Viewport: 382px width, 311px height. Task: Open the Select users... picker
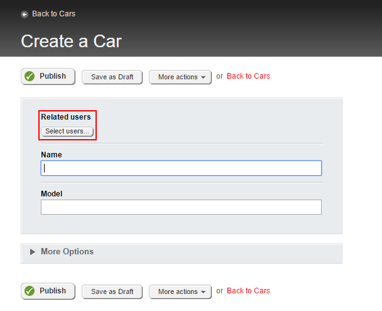[67, 131]
